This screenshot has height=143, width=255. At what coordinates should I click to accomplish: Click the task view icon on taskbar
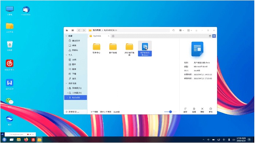(x=12, y=140)
